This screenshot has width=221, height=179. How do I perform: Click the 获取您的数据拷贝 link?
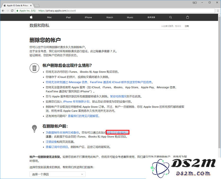(118, 132)
